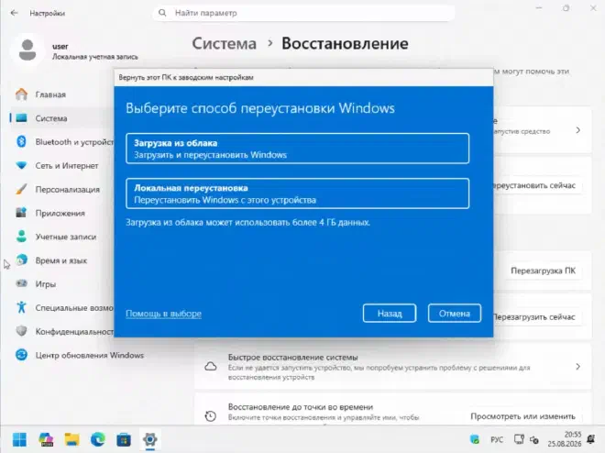Click the Главная house icon
The width and height of the screenshot is (605, 453).
[22, 94]
